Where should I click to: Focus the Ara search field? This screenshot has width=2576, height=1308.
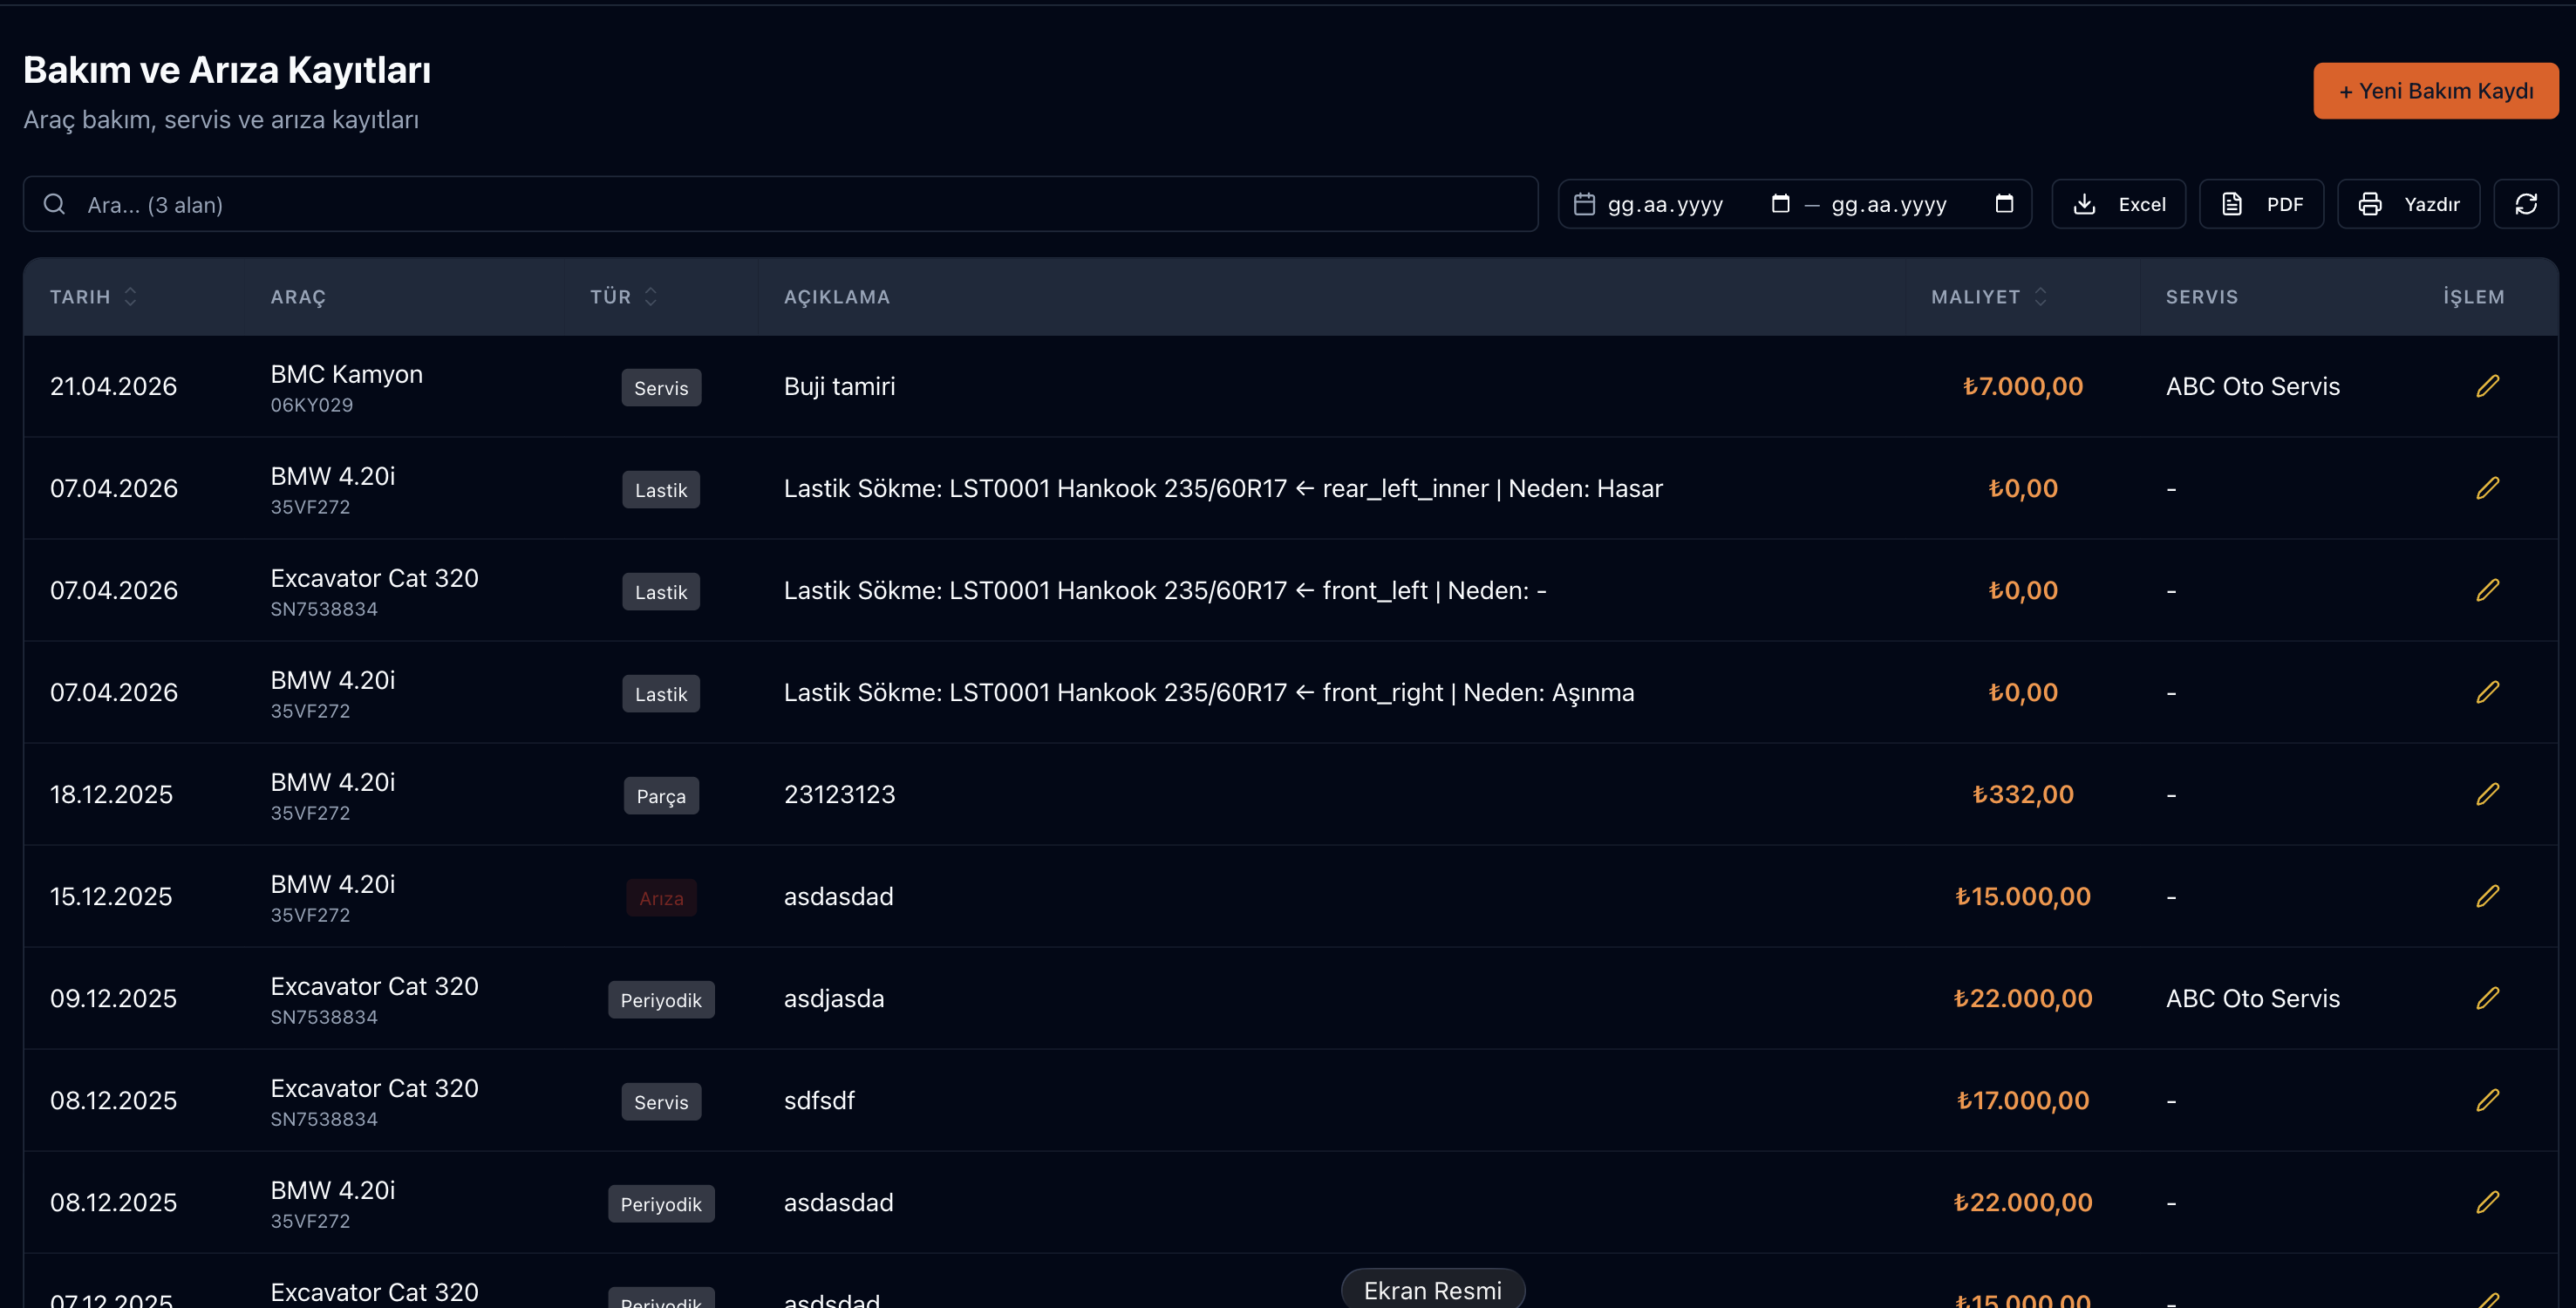780,204
